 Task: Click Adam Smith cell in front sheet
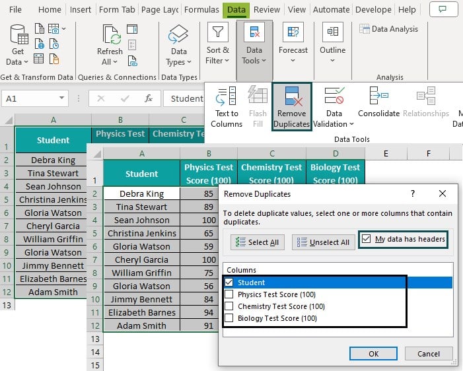point(142,325)
